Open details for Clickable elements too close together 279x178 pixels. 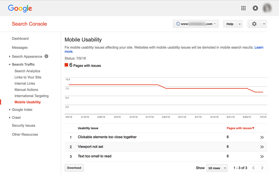tap(262, 137)
